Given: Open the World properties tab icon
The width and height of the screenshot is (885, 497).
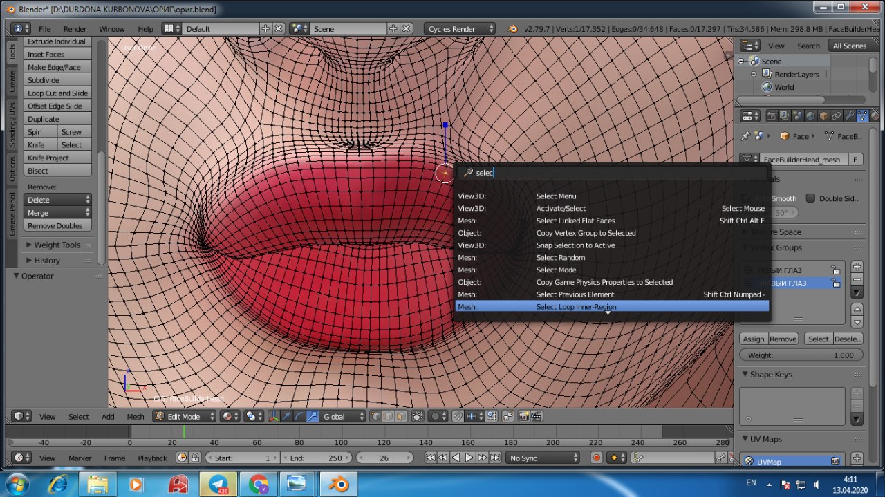Looking at the screenshot, I should click(x=810, y=116).
